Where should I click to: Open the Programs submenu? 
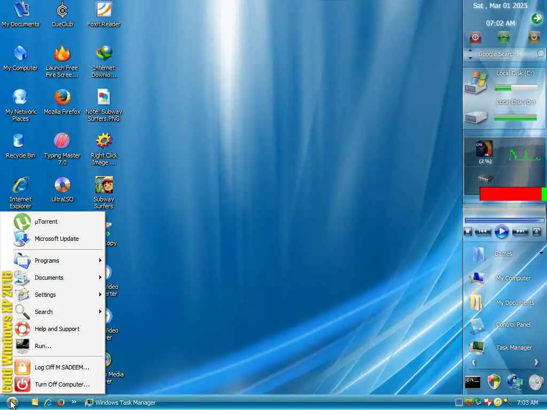pyautogui.click(x=59, y=261)
